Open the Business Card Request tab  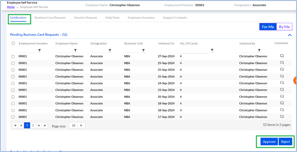click(50, 18)
